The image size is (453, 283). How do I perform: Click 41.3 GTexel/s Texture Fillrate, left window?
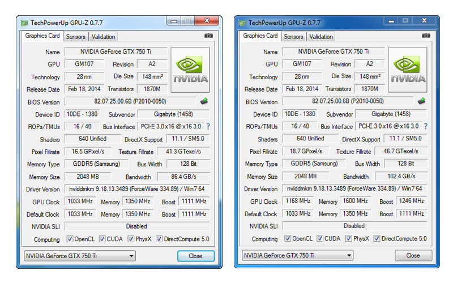pos(183,152)
